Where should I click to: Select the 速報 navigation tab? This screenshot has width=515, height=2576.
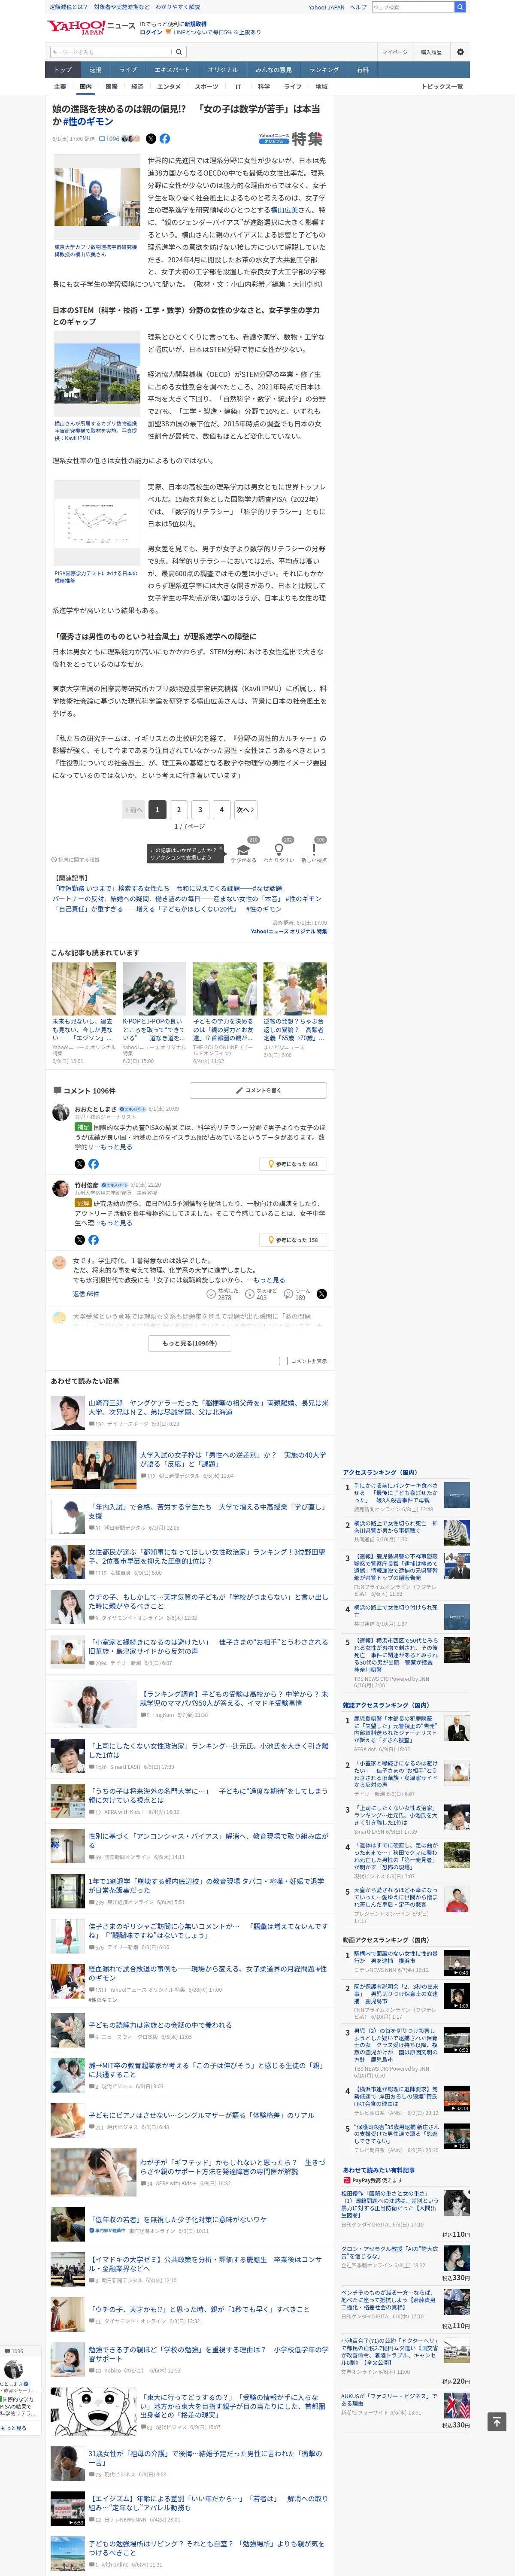tap(95, 70)
